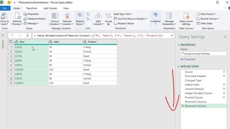Click the Manage Parameters icon
This screenshot has height=129, width=230.
(169, 16)
